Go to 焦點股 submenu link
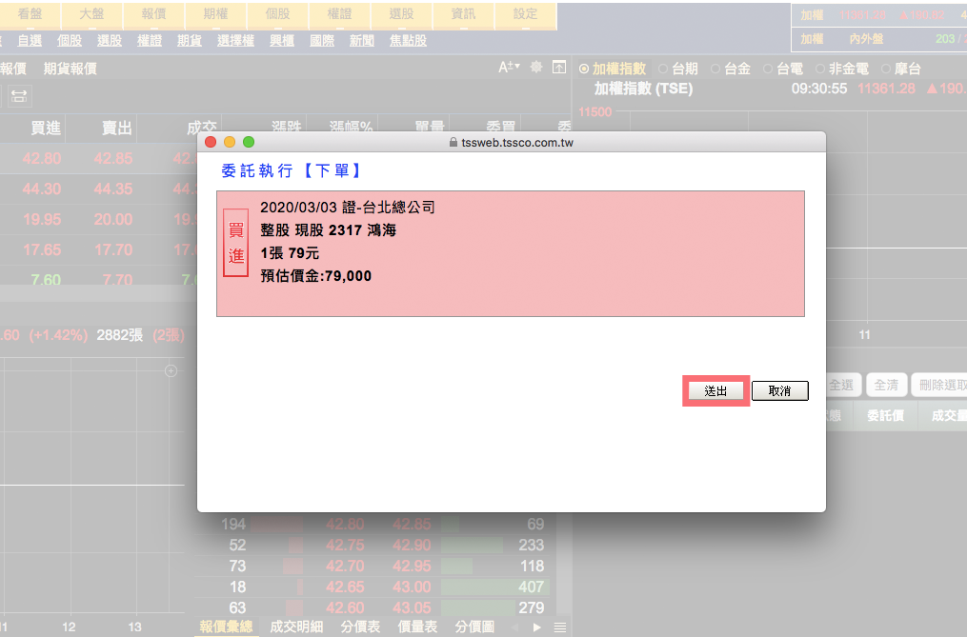This screenshot has width=967, height=637. 409,41
